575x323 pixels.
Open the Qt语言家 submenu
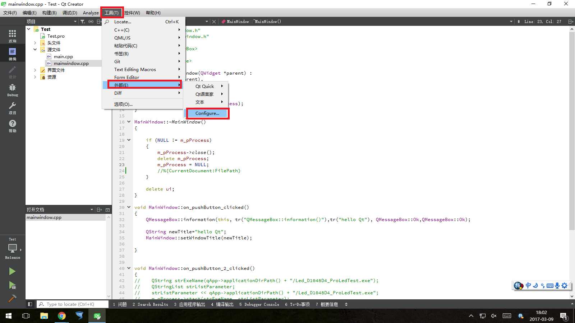coord(206,94)
